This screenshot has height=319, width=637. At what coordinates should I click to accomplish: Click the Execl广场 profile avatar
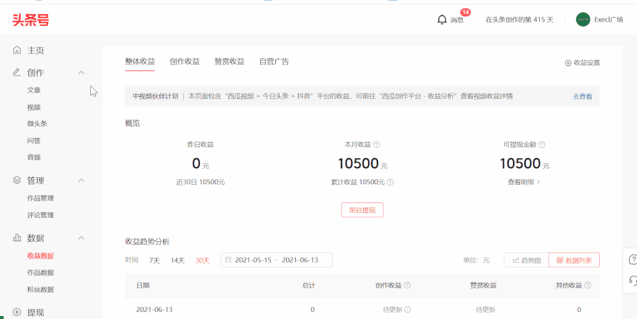coord(583,19)
